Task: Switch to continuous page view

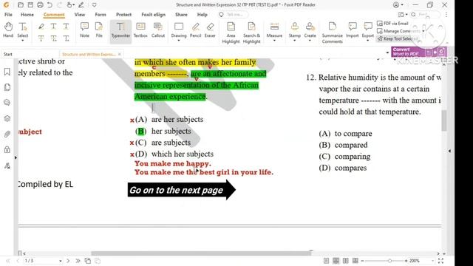Action: (x=336, y=261)
